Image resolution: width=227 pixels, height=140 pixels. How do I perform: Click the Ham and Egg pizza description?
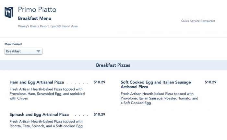[47, 94]
